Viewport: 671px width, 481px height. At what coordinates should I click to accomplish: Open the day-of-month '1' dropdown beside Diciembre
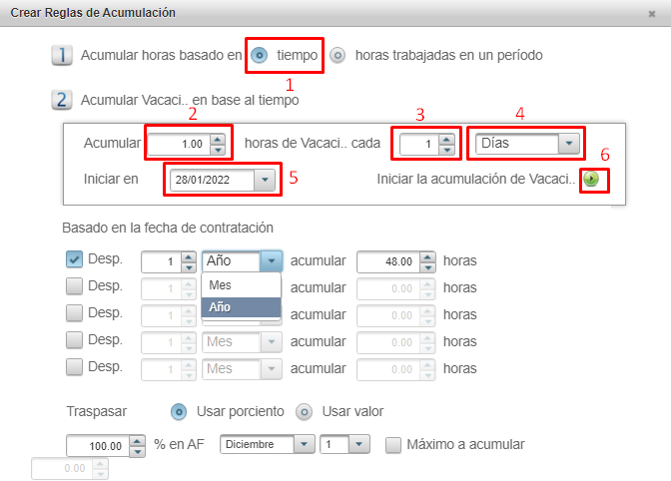[360, 444]
